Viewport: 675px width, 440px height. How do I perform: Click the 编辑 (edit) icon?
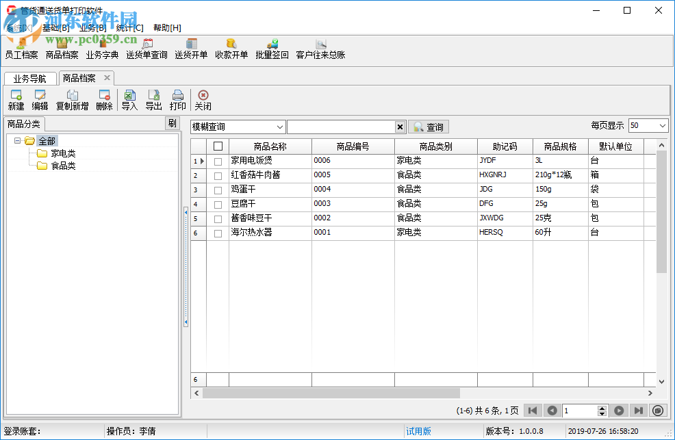40,100
